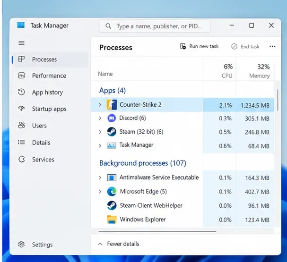
Task: Expand the Antimalware Service Executable group
Action: click(100, 177)
